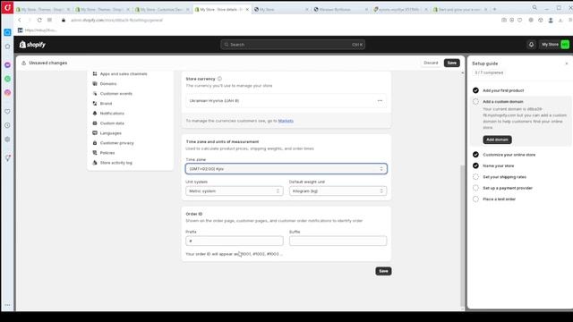Click the heart icon in browser toolbar

coord(519,20)
